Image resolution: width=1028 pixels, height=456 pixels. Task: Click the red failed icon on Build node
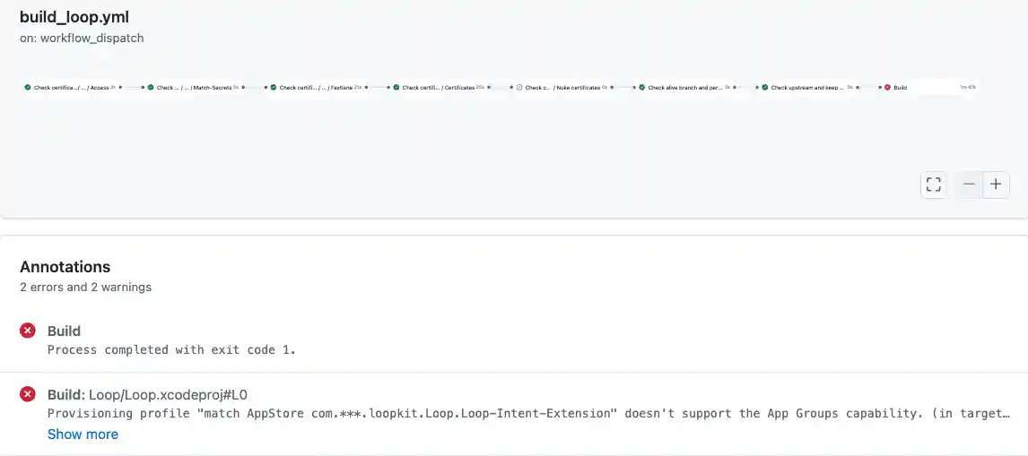tap(888, 87)
